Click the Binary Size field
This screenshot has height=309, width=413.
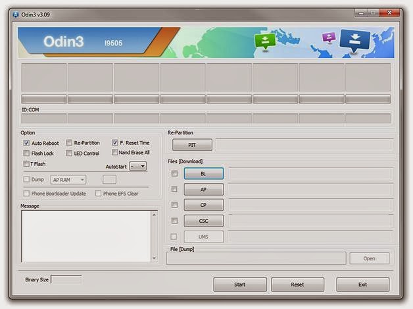(x=66, y=279)
